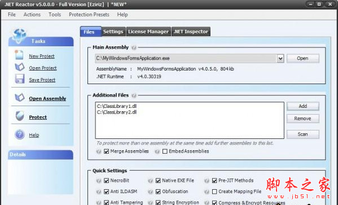This screenshot has width=338, height=205.
Task: Click the Help link in Tasks panel
Action: point(34,135)
